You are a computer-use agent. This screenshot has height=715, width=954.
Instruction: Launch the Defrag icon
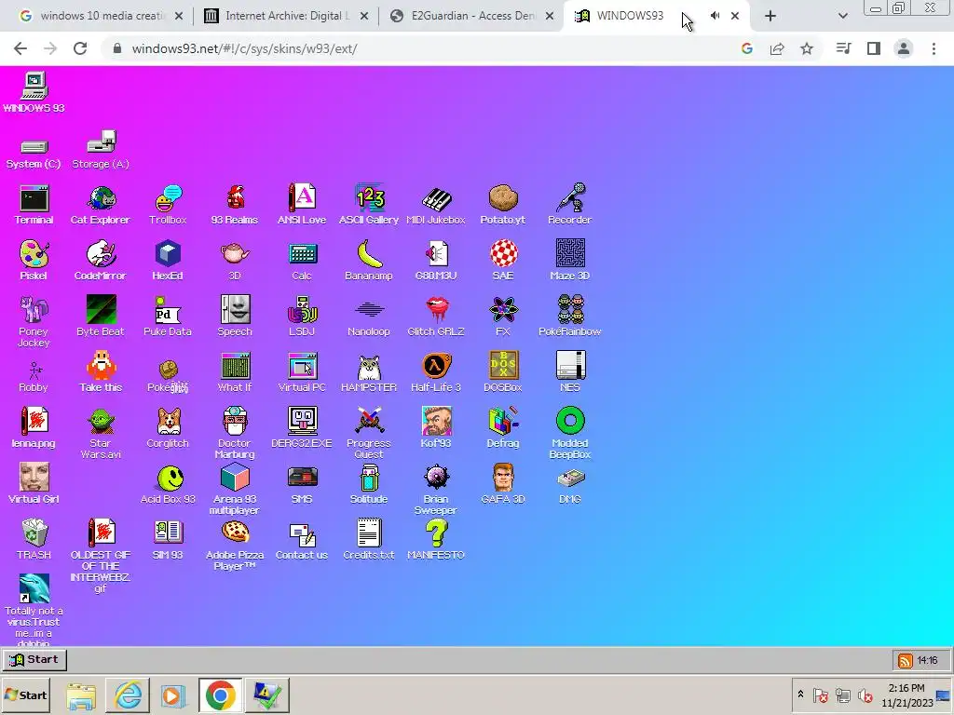(502, 428)
